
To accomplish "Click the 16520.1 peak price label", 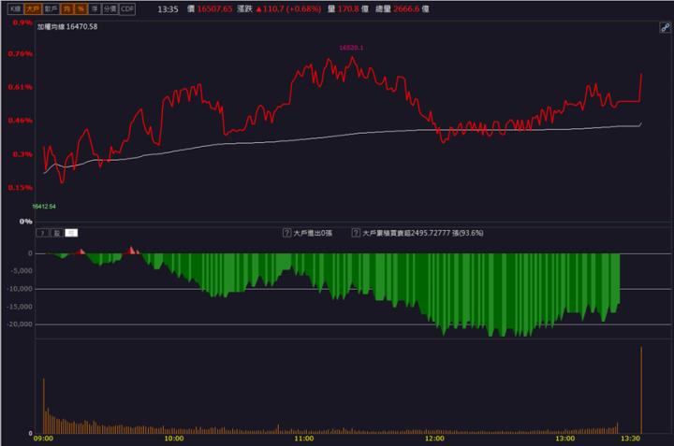I will point(351,46).
